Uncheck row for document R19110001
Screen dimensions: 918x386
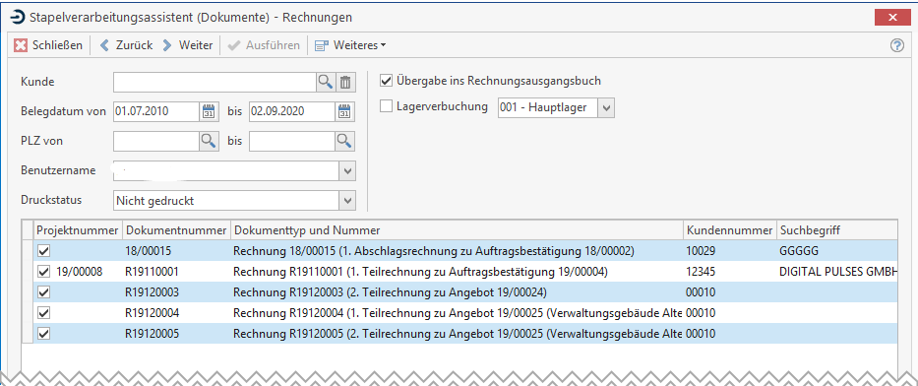pyautogui.click(x=44, y=272)
